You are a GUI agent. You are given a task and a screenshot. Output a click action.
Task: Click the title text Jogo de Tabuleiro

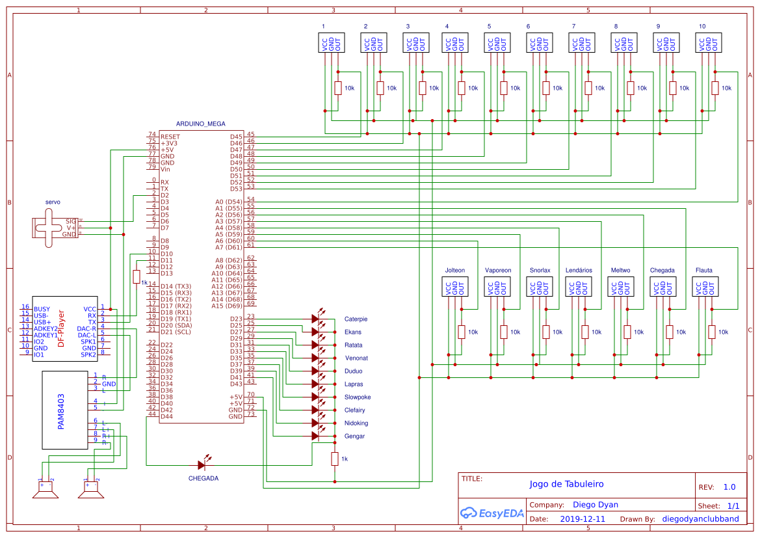[566, 484]
